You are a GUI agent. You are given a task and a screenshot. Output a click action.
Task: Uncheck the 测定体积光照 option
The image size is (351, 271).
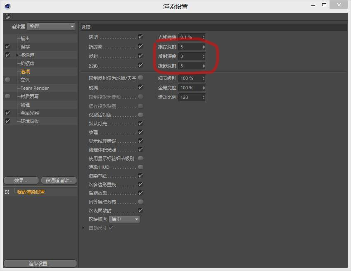140,149
